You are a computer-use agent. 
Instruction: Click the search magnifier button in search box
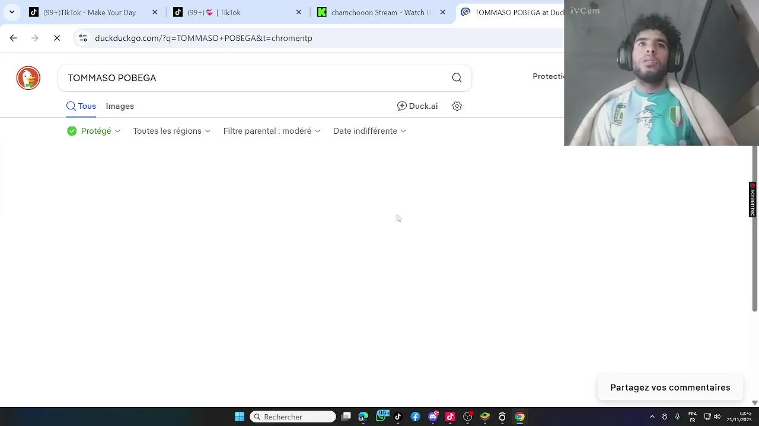point(457,78)
